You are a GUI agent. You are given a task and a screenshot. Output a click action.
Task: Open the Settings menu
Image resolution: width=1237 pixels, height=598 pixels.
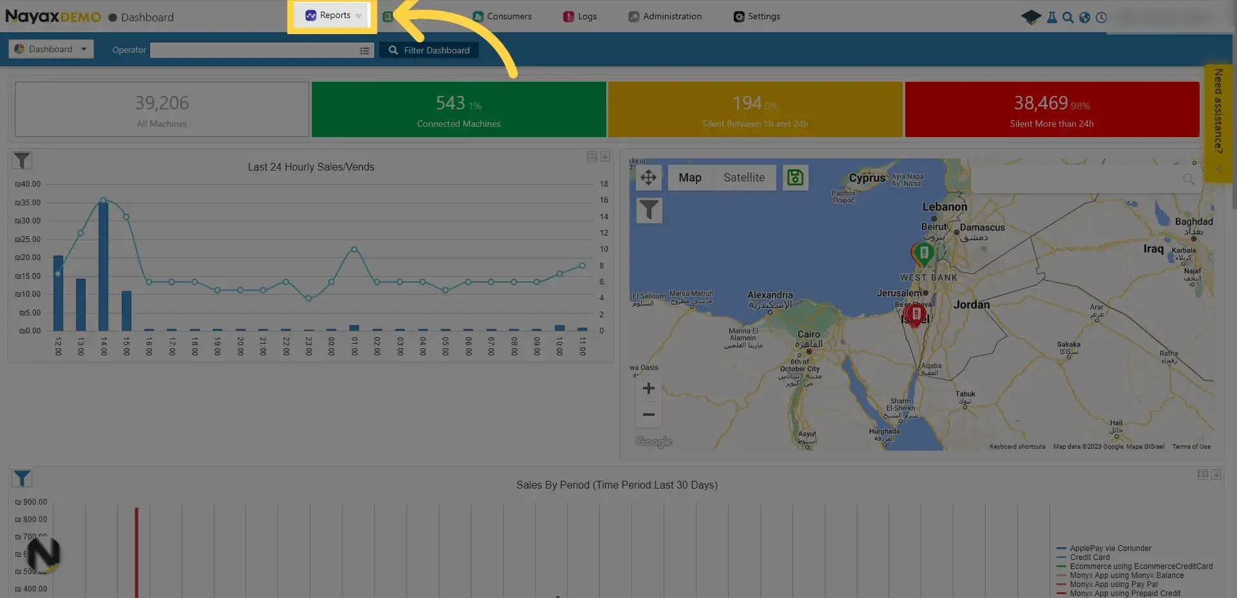(x=757, y=16)
